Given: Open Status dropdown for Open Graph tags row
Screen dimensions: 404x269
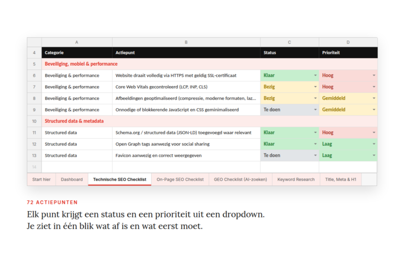Looking at the screenshot, I should point(315,144).
